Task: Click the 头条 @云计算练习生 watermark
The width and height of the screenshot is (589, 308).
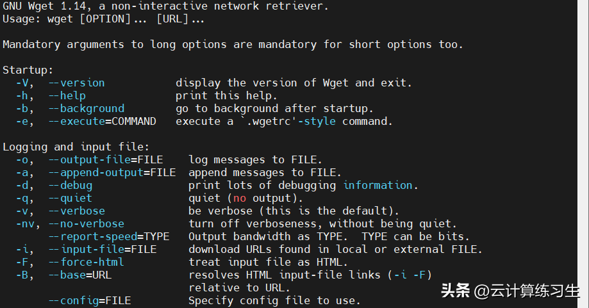Action: click(510, 291)
